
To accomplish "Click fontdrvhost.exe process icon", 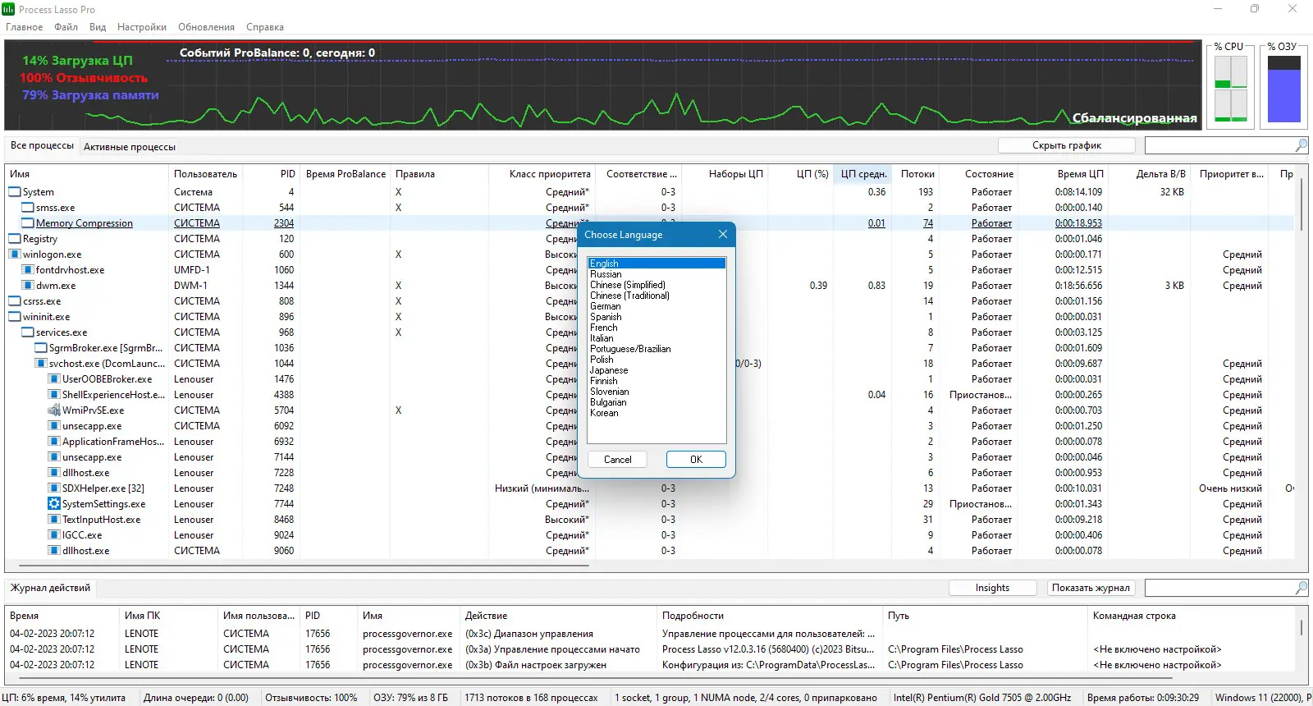I will tap(28, 270).
